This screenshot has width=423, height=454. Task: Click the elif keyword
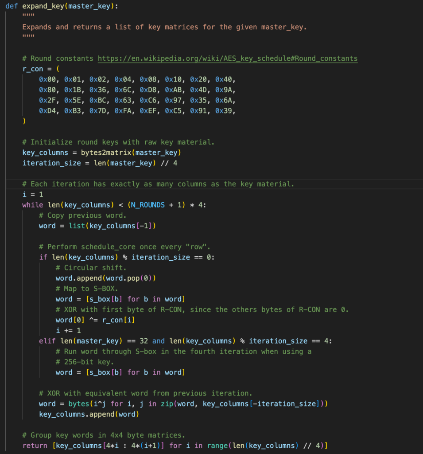click(47, 341)
